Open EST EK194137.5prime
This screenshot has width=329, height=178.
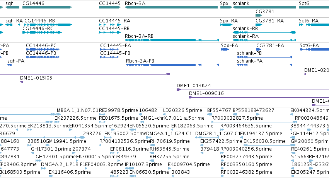pyautogui.click(x=261, y=134)
